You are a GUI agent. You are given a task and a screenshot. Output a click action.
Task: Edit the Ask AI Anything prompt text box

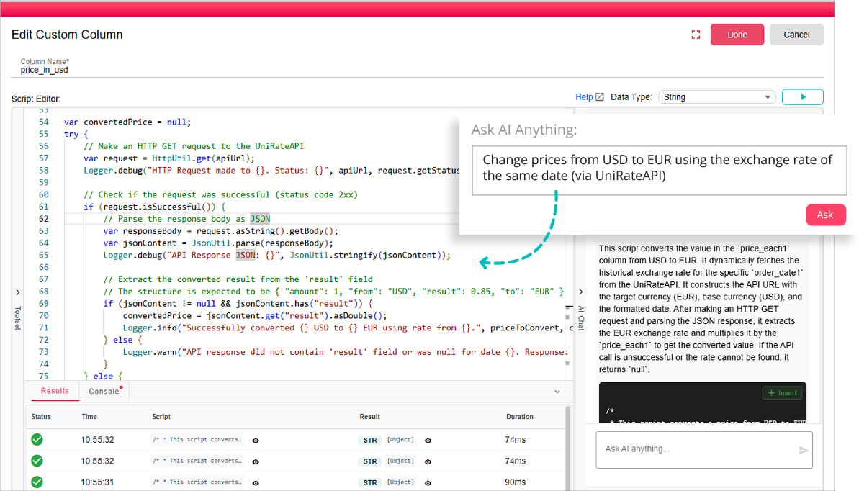659,171
